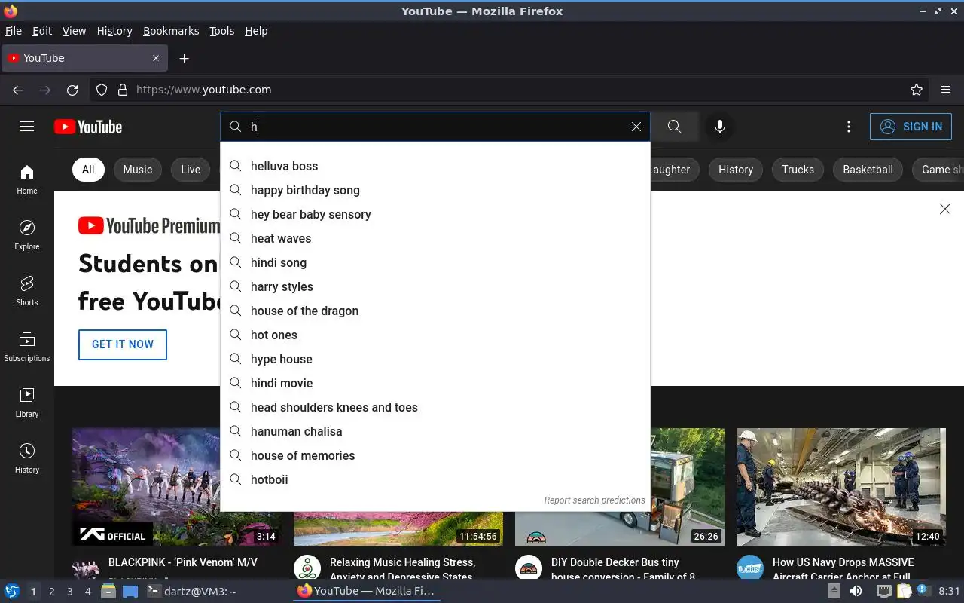Choose suggestion "hanuman chalisa"

pos(435,431)
